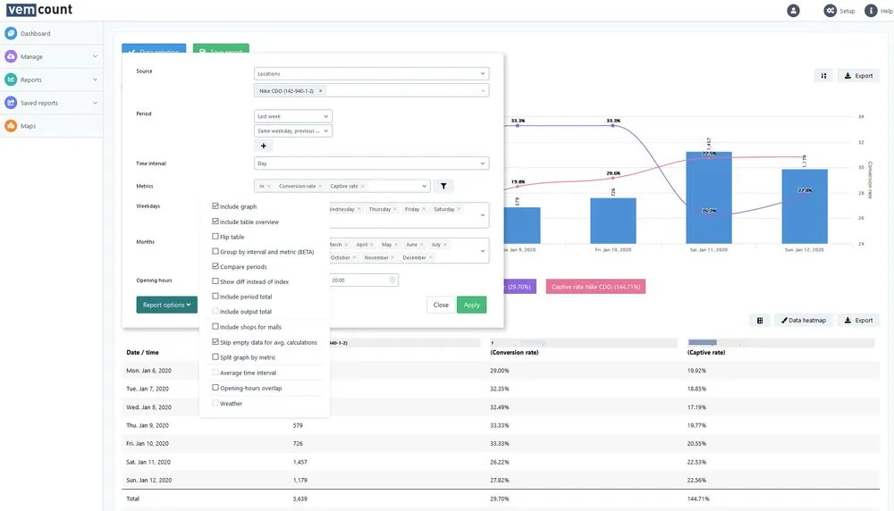Image resolution: width=894 pixels, height=511 pixels.
Task: Open the Locations source dropdown
Action: tap(371, 73)
